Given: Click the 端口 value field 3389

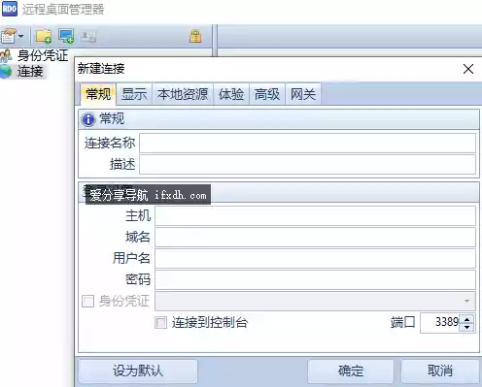Looking at the screenshot, I should click(440, 322).
